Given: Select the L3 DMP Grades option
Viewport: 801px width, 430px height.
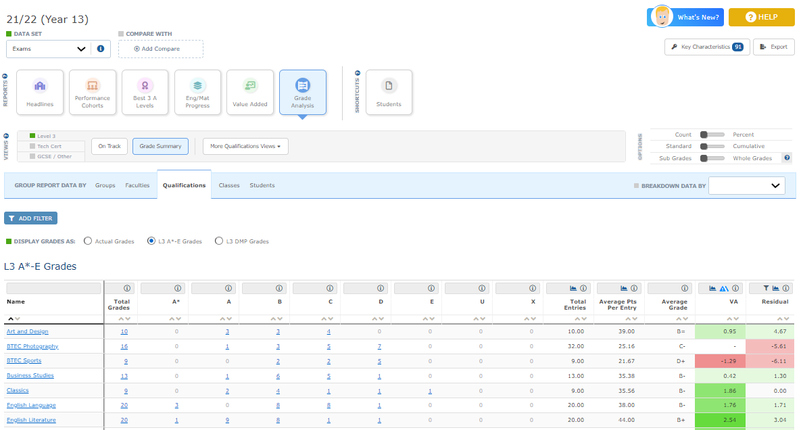Looking at the screenshot, I should click(x=218, y=241).
